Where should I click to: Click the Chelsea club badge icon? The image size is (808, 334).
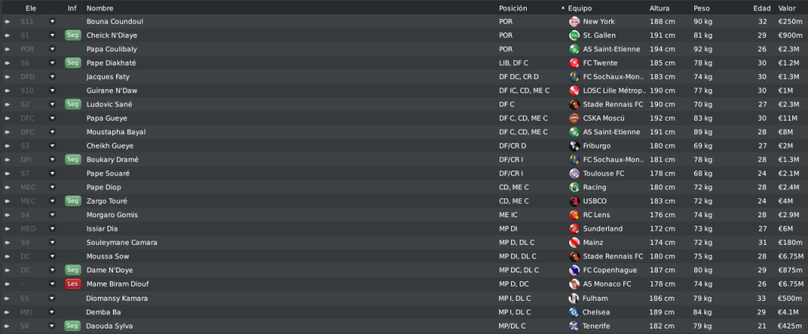point(573,312)
